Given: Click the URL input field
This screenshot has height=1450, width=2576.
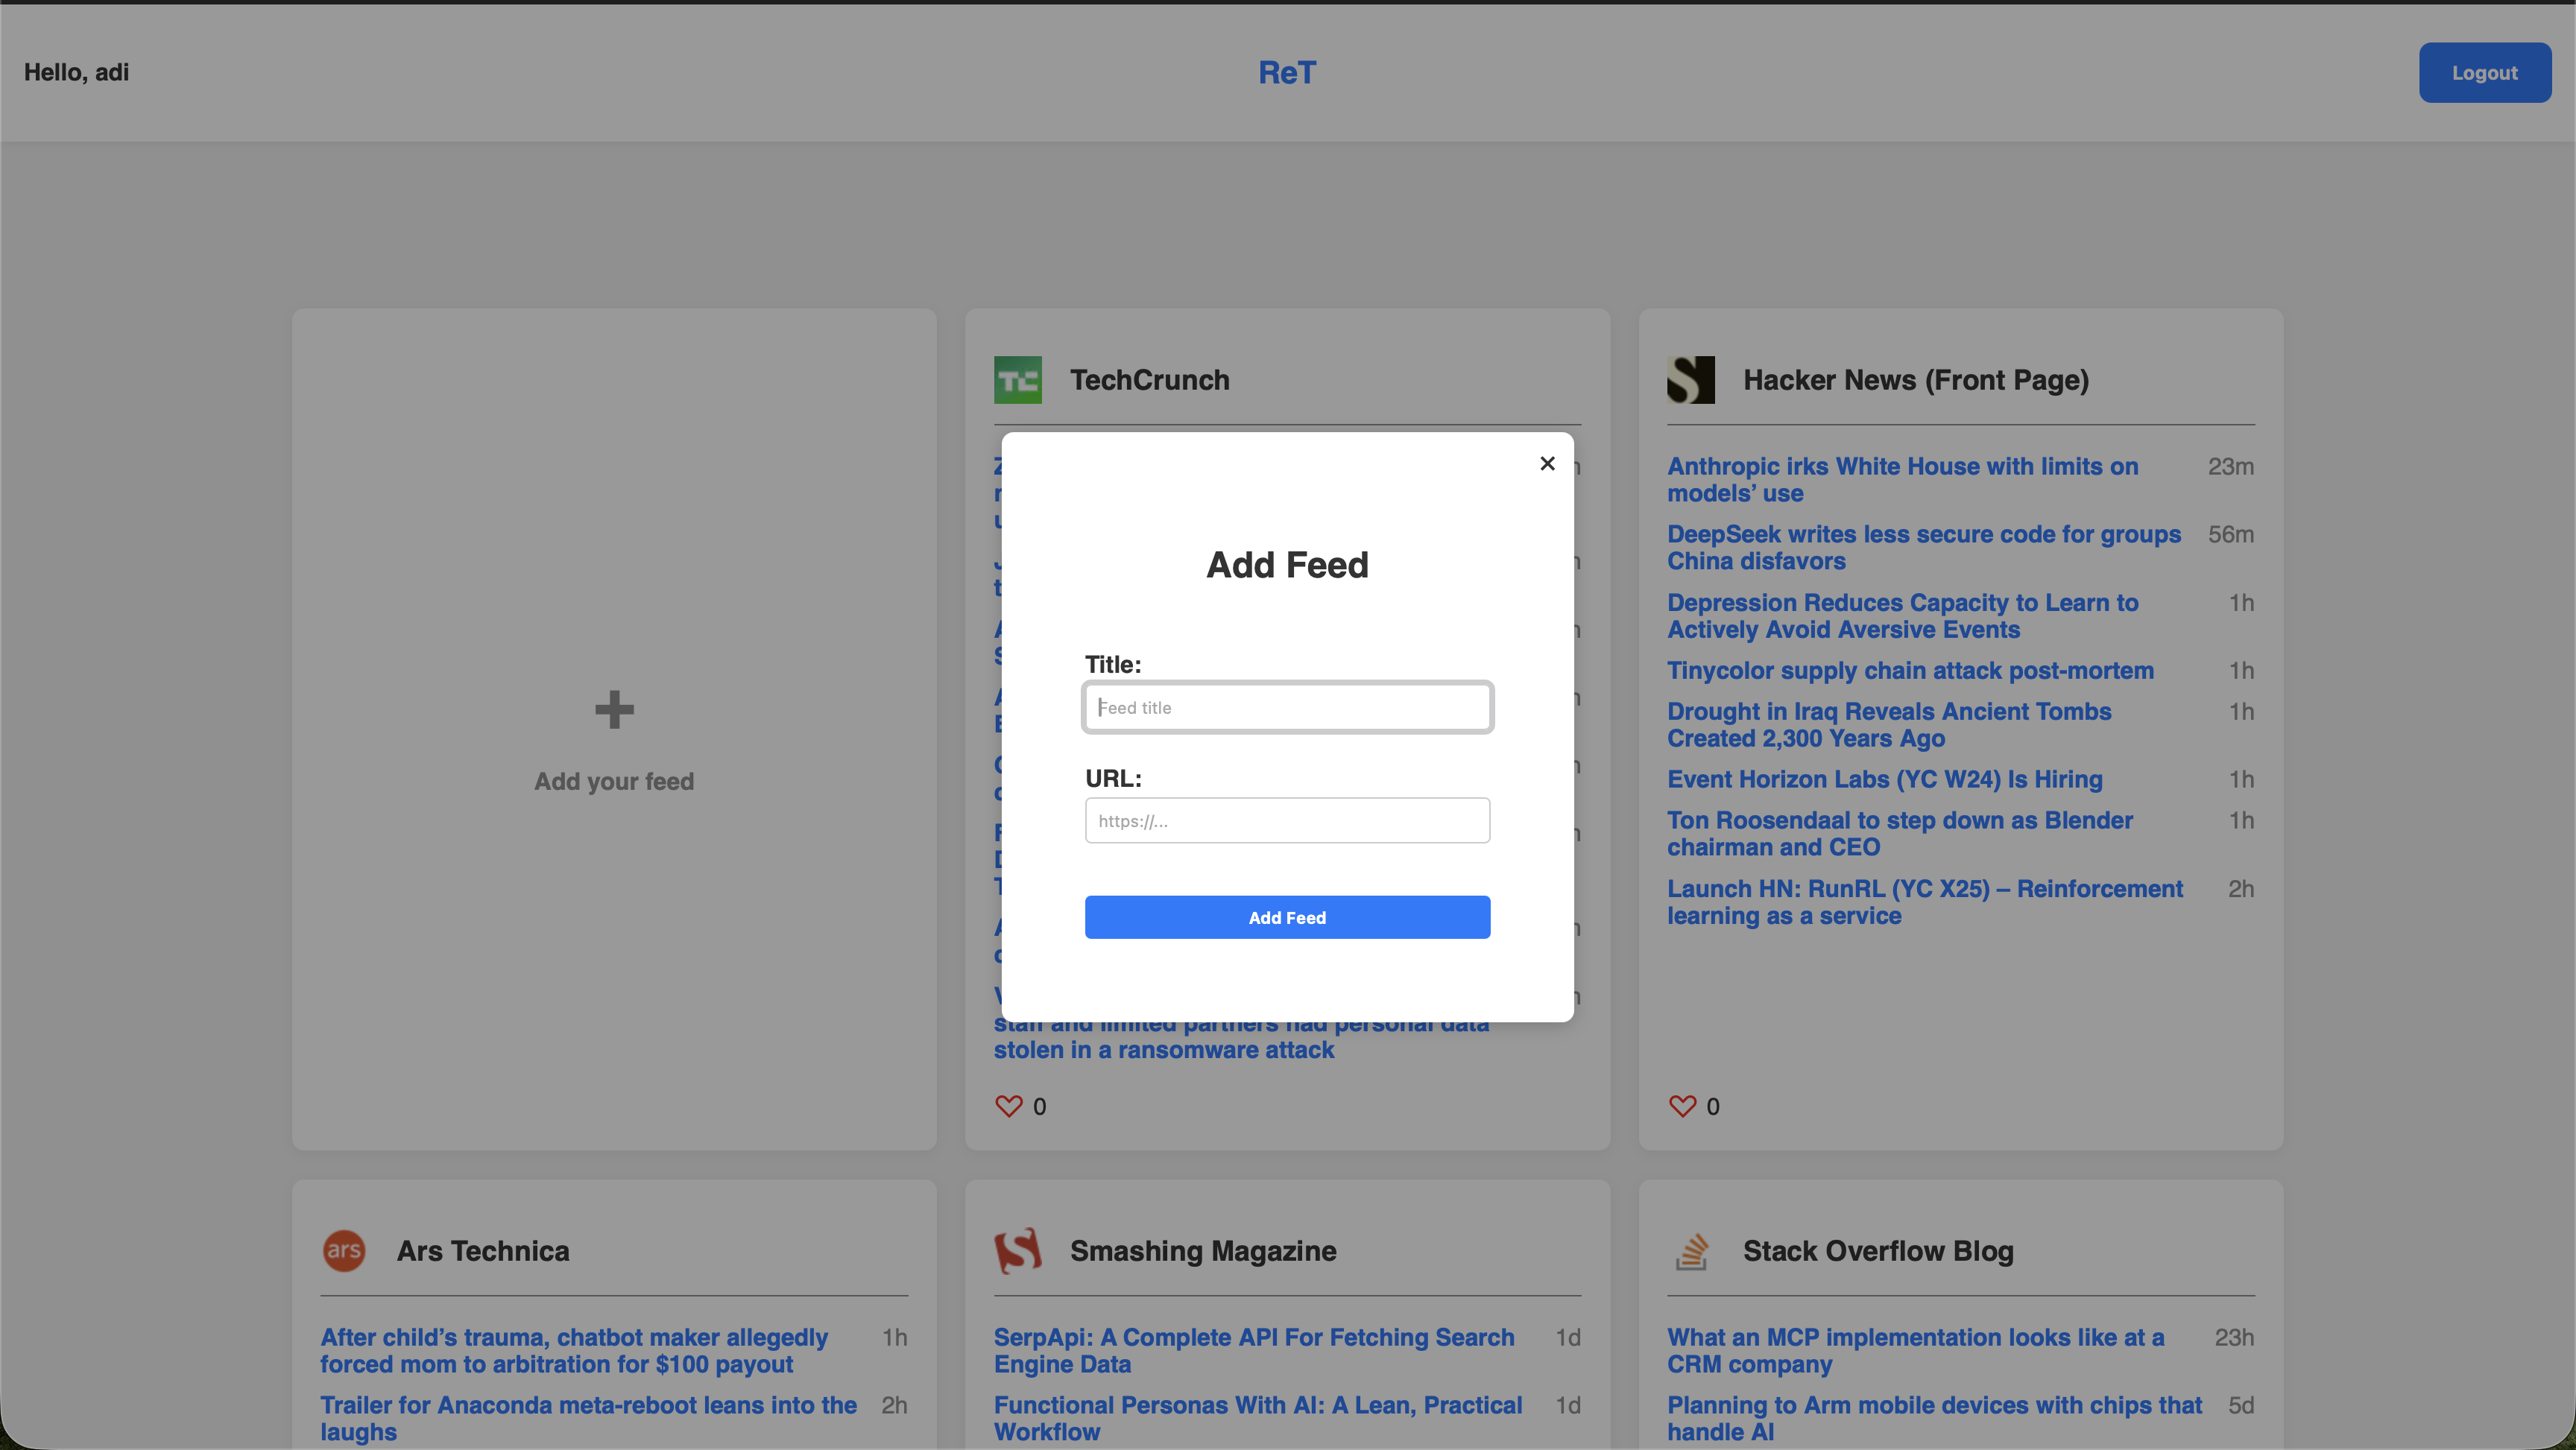Looking at the screenshot, I should [x=1287, y=820].
